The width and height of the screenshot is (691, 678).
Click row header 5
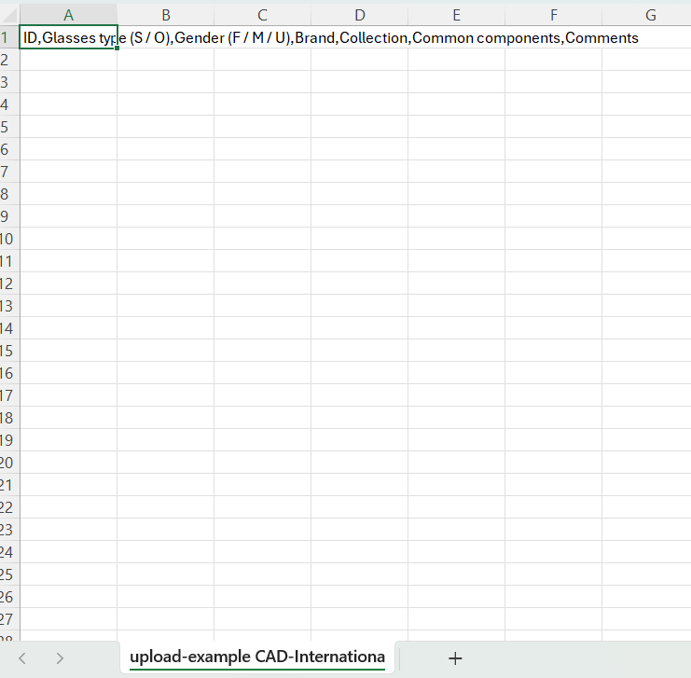click(7, 127)
